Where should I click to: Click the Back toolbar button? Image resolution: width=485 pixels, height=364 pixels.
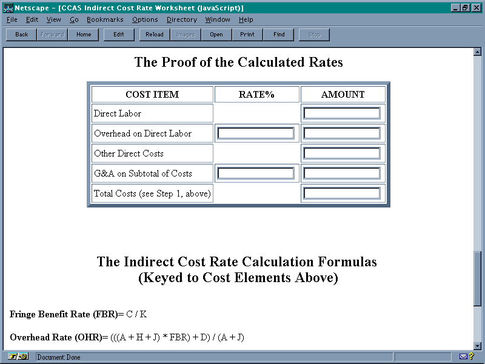coord(22,35)
